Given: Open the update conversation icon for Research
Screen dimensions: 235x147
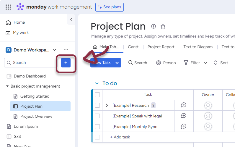Looking at the screenshot, I should point(184,105).
